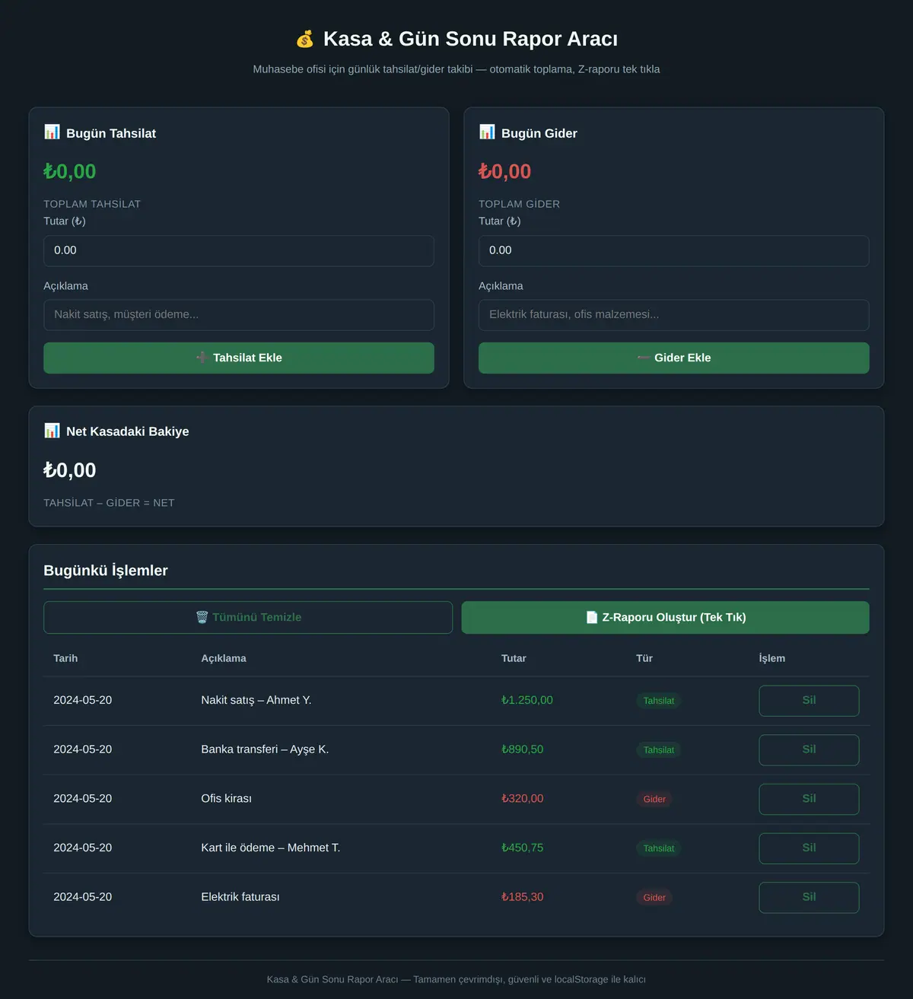Click the TAHSİLAT – GİDER = NET caption
This screenshot has height=999, width=913.
click(109, 503)
